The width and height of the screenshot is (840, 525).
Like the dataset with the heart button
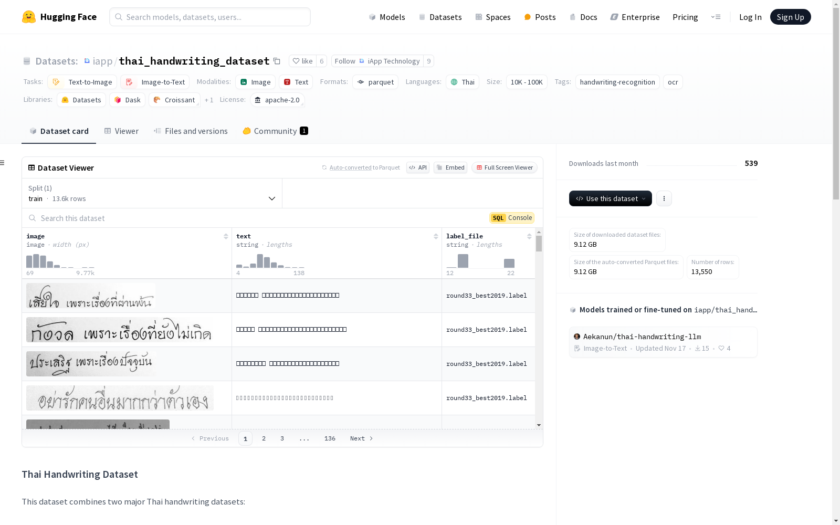point(302,61)
